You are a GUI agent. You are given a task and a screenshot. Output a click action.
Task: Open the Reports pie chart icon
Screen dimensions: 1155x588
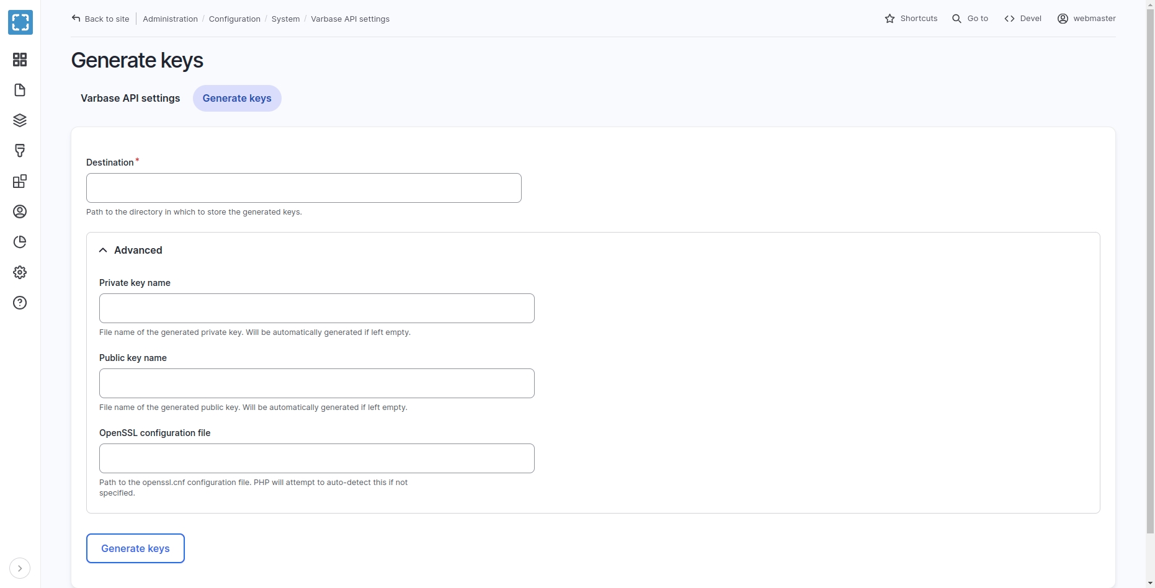pos(20,242)
